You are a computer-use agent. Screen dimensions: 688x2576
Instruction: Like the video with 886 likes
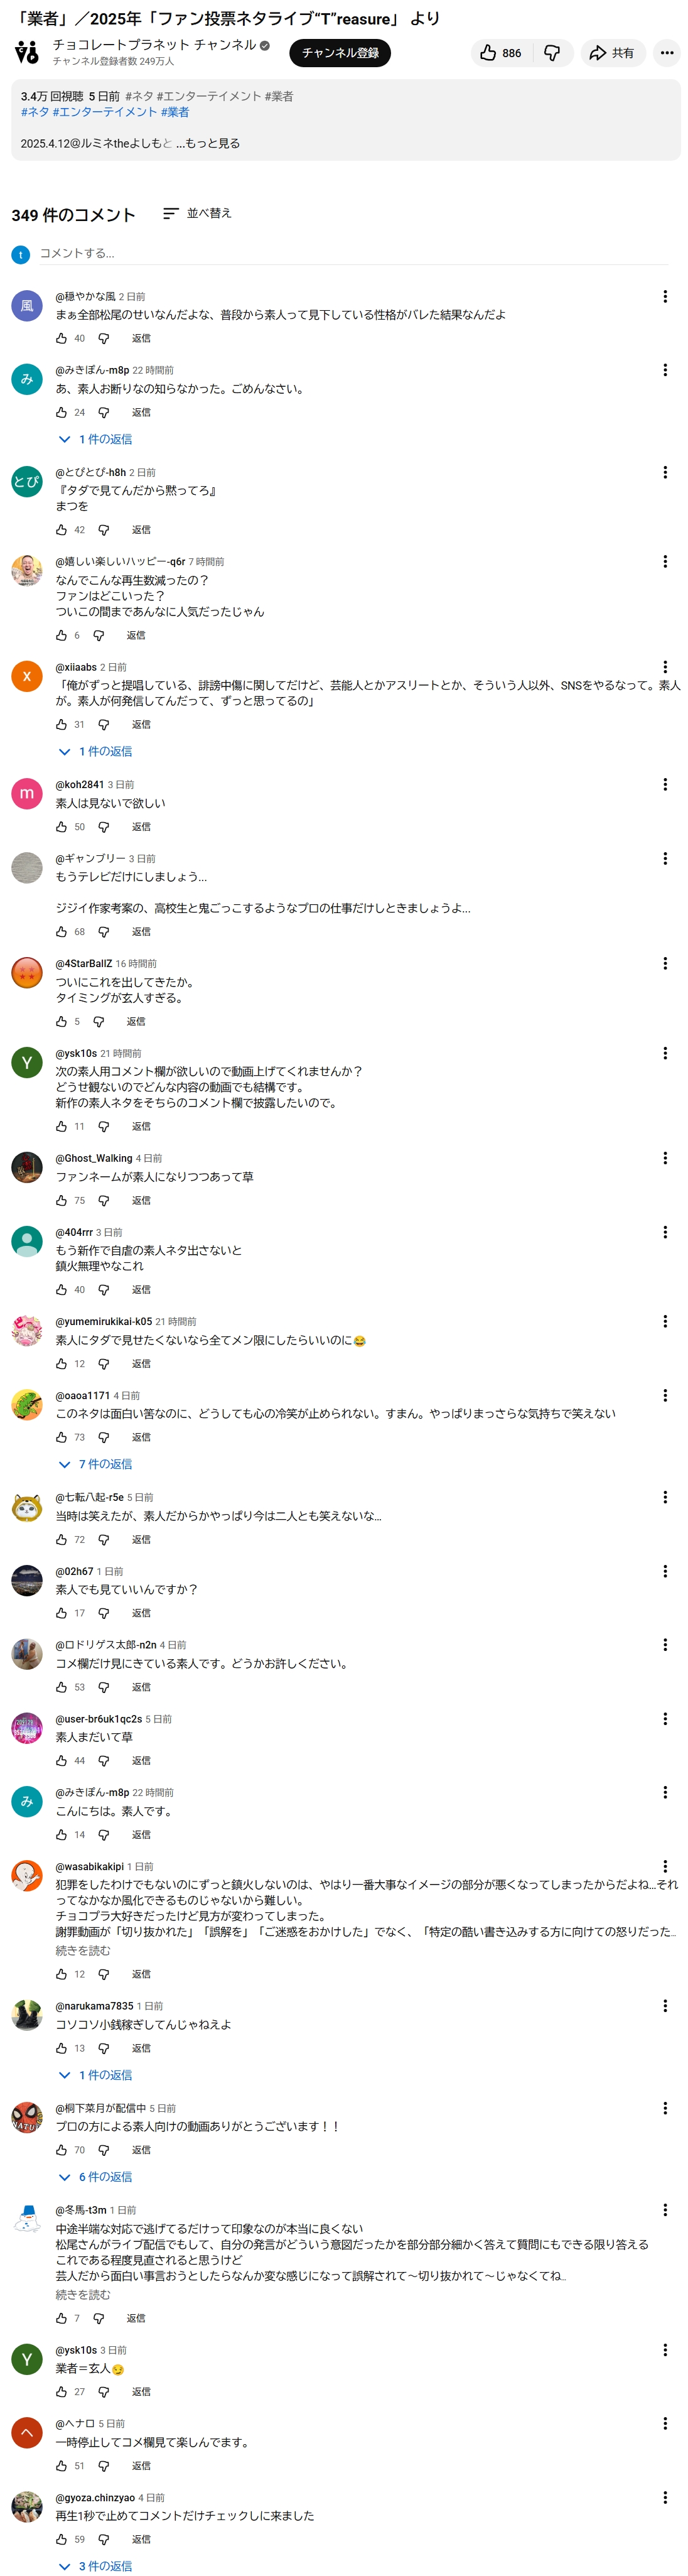pos(501,53)
